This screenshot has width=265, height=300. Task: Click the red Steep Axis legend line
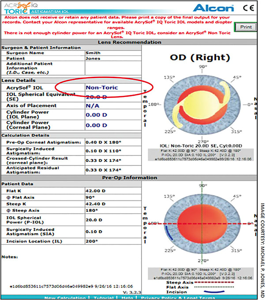(214, 282)
